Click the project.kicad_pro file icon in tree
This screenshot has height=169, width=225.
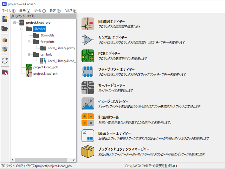pos(22,23)
